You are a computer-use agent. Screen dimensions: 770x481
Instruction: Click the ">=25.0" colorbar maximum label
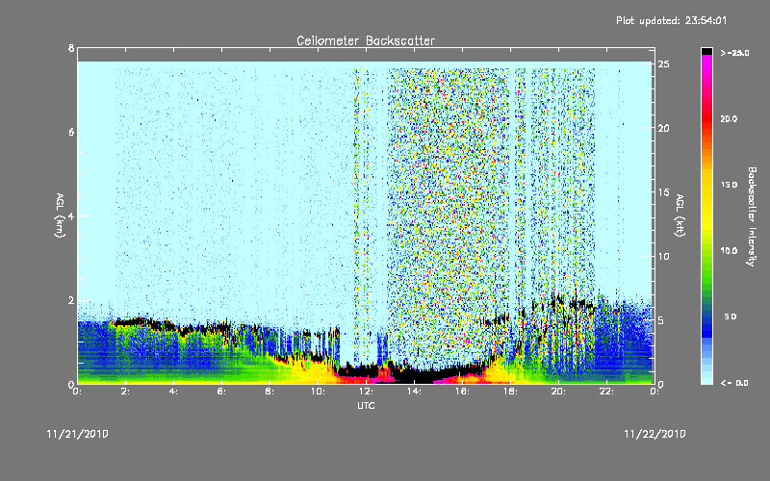pyautogui.click(x=734, y=53)
